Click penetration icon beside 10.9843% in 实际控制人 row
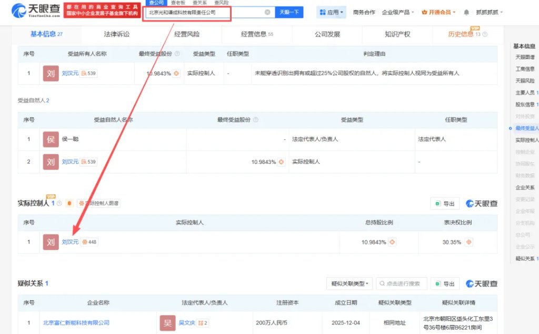The height and width of the screenshot is (334, 539). click(x=392, y=242)
